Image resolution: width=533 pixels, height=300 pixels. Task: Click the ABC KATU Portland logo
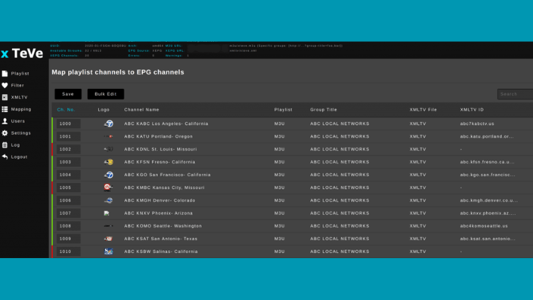(109, 136)
